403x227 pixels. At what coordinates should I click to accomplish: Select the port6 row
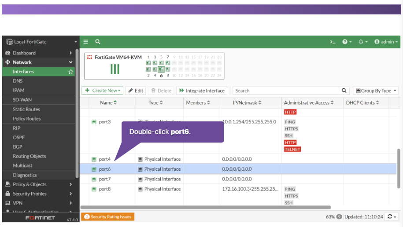(x=238, y=169)
